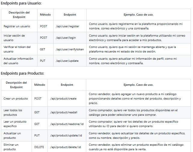The height and width of the screenshot is (152, 193).
Task: Click the /api/product/delete/:id endpoint cell
Action: [x=66, y=147]
